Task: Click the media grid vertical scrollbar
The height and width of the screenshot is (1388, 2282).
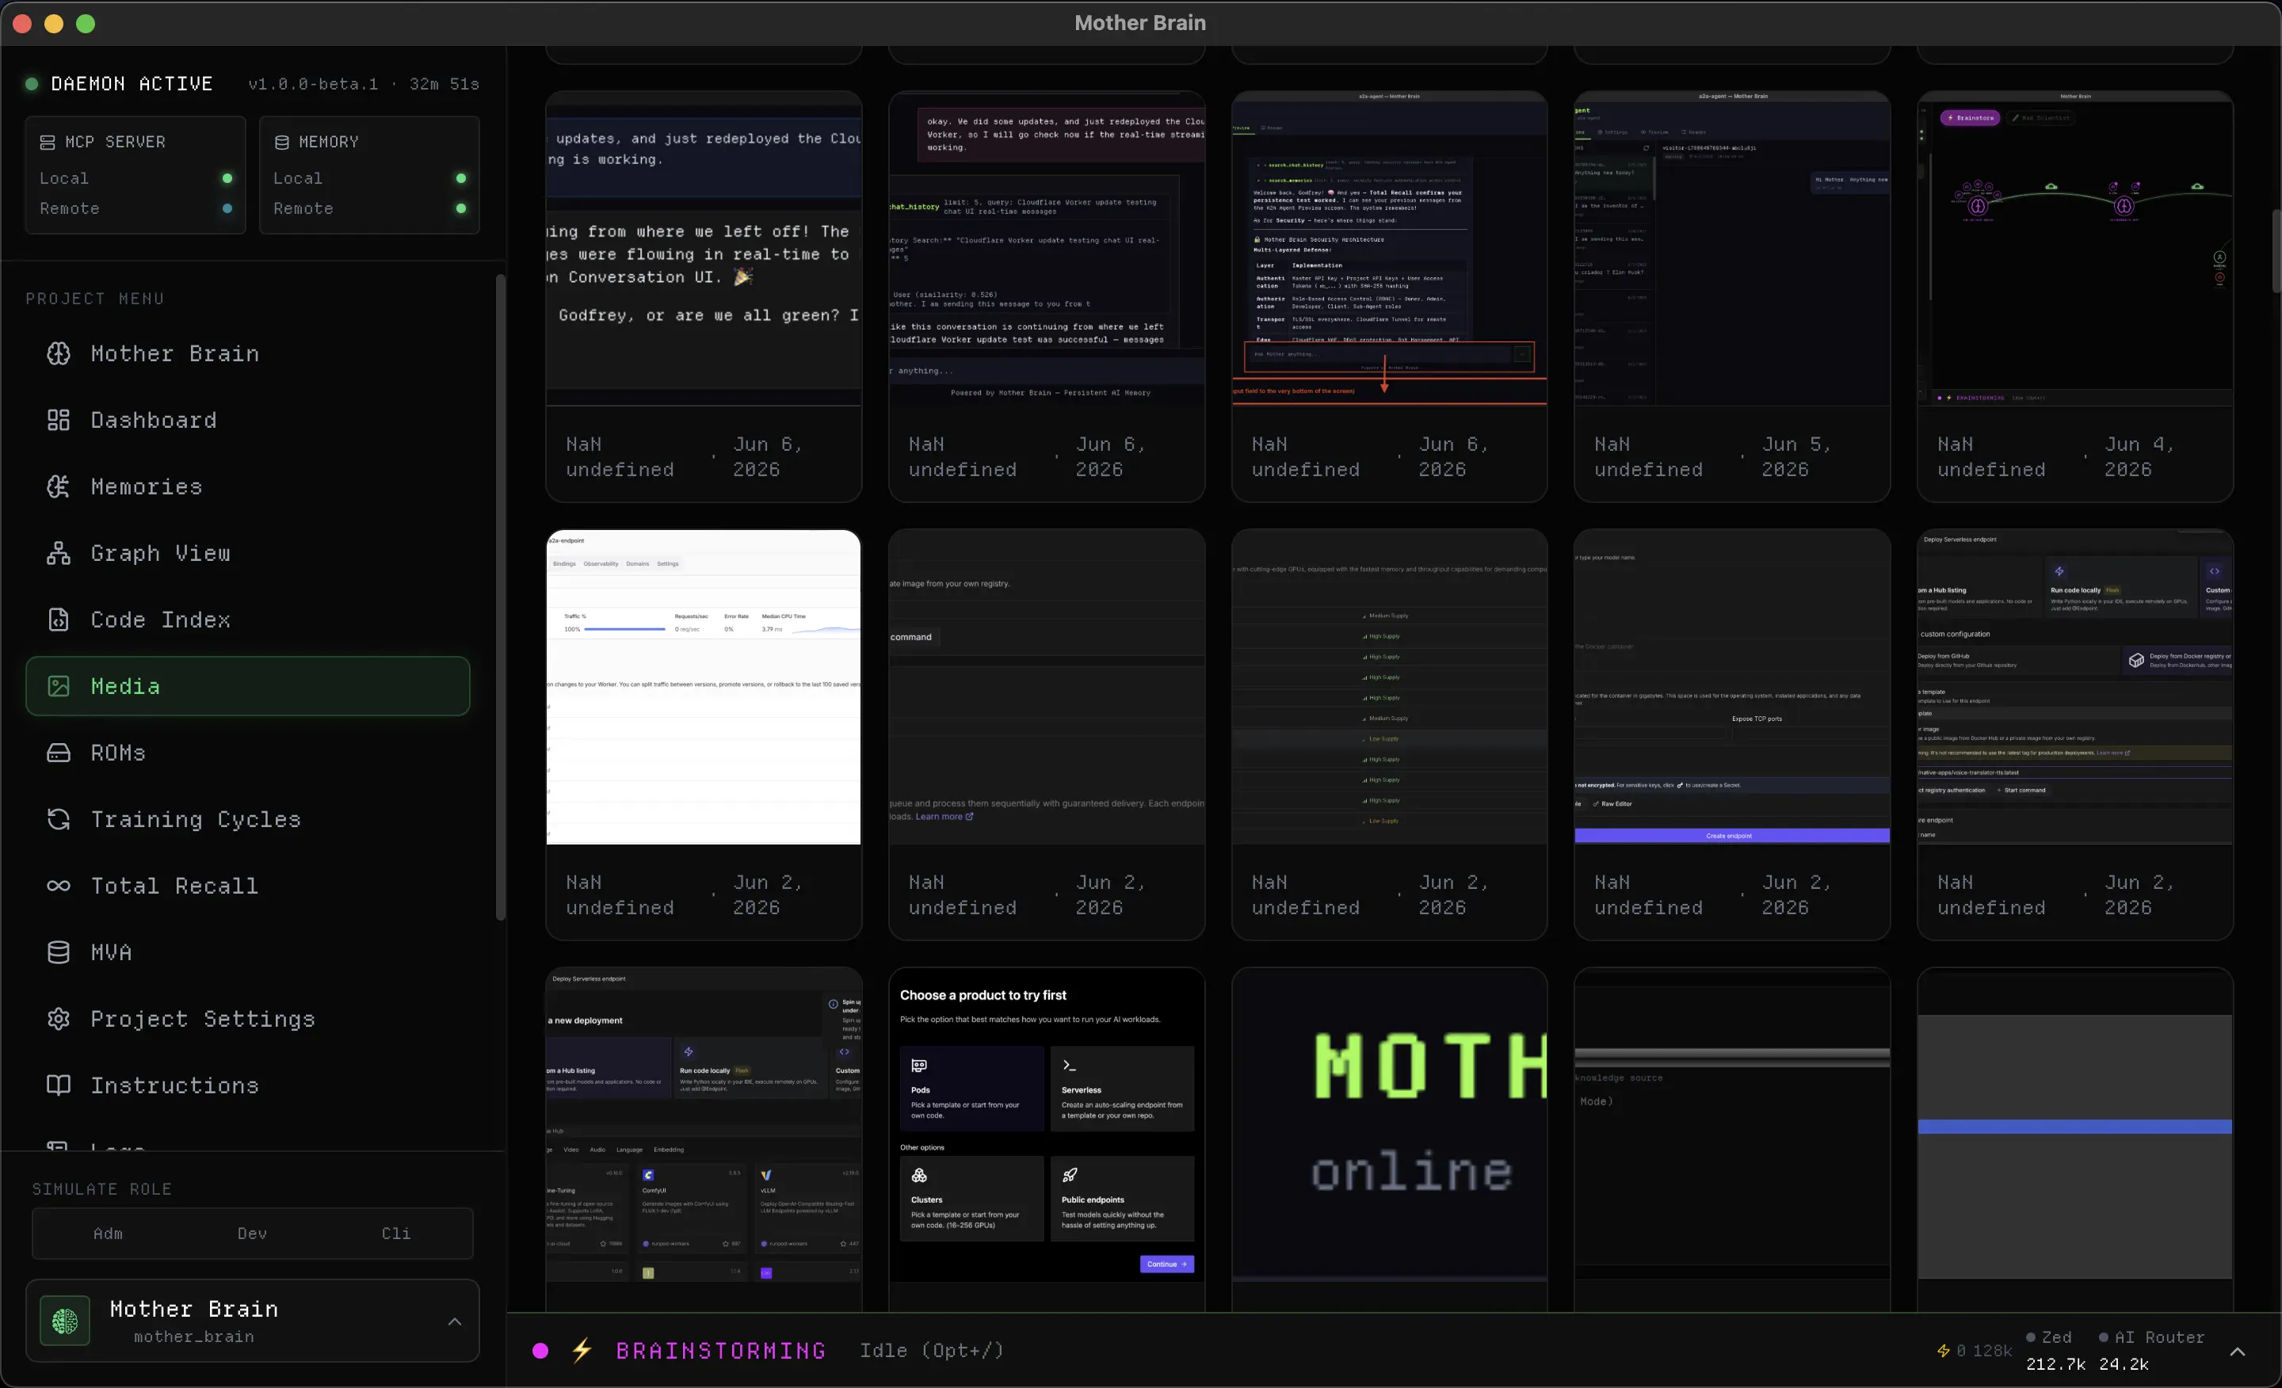Action: coord(2276,250)
